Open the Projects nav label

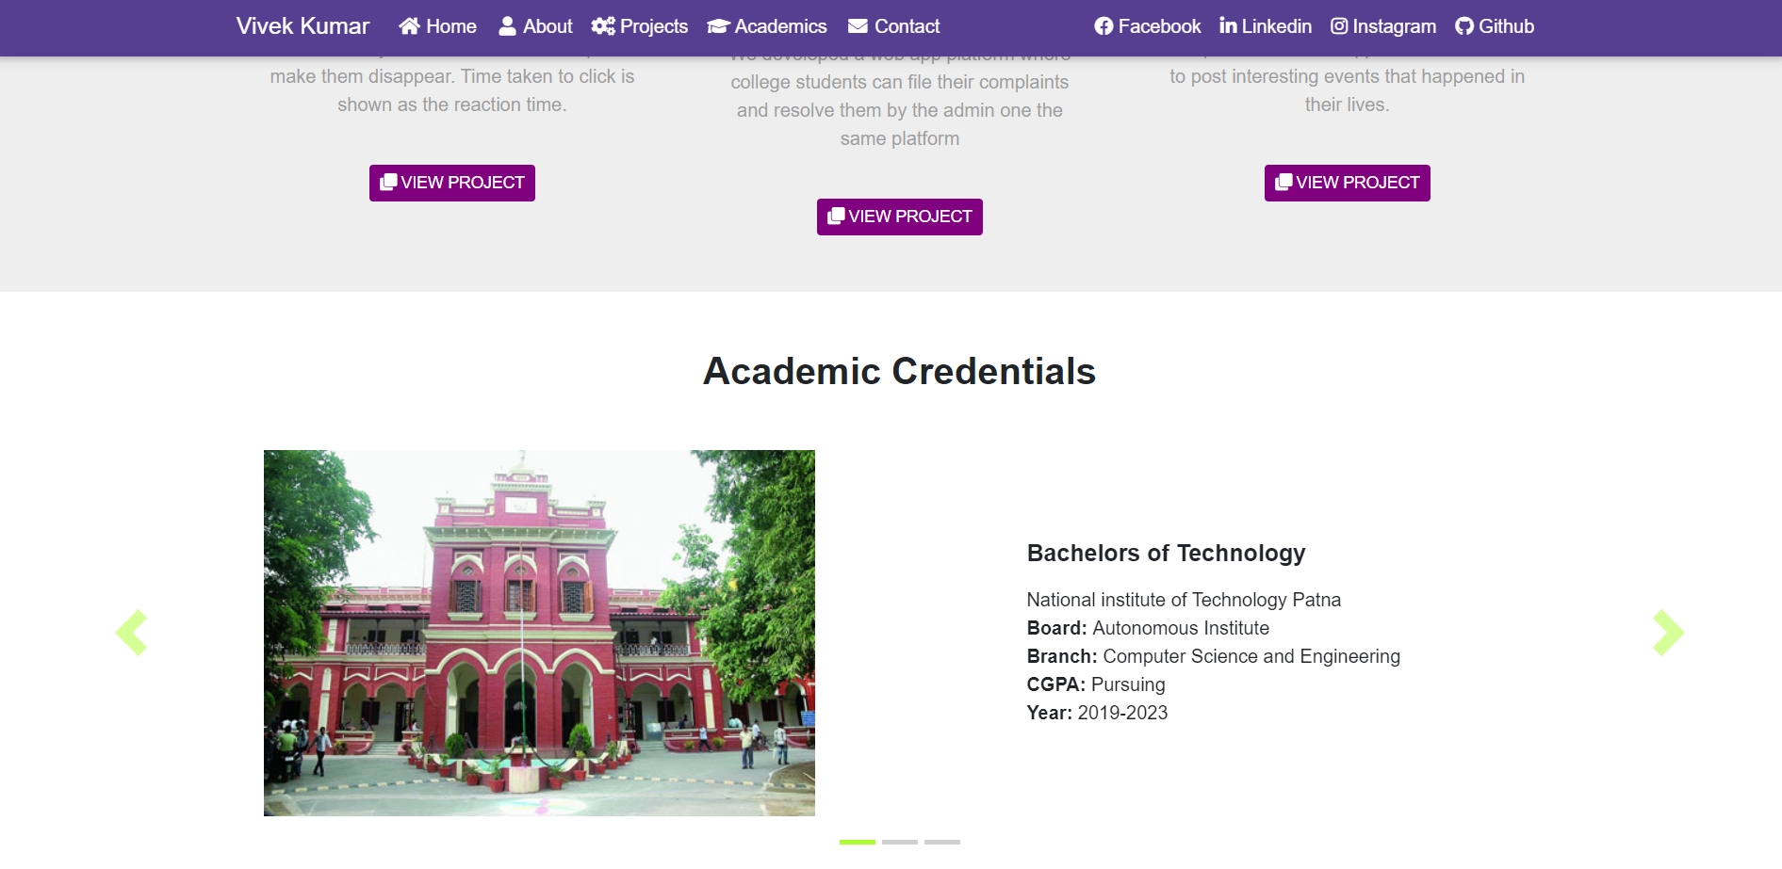[x=654, y=26]
